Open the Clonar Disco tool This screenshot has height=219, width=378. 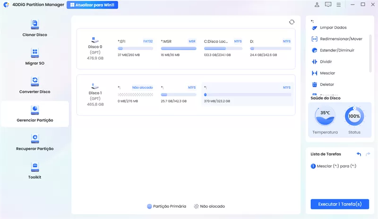pos(34,28)
